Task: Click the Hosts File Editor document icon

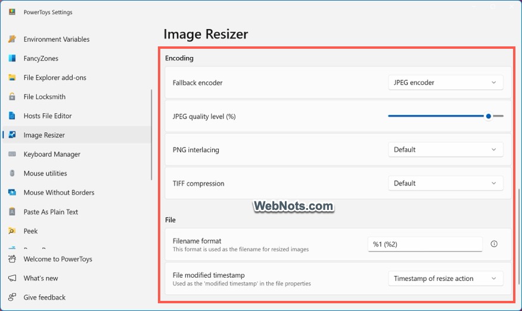Action: [x=12, y=115]
